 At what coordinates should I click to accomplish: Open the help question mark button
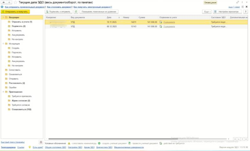tap(246, 12)
